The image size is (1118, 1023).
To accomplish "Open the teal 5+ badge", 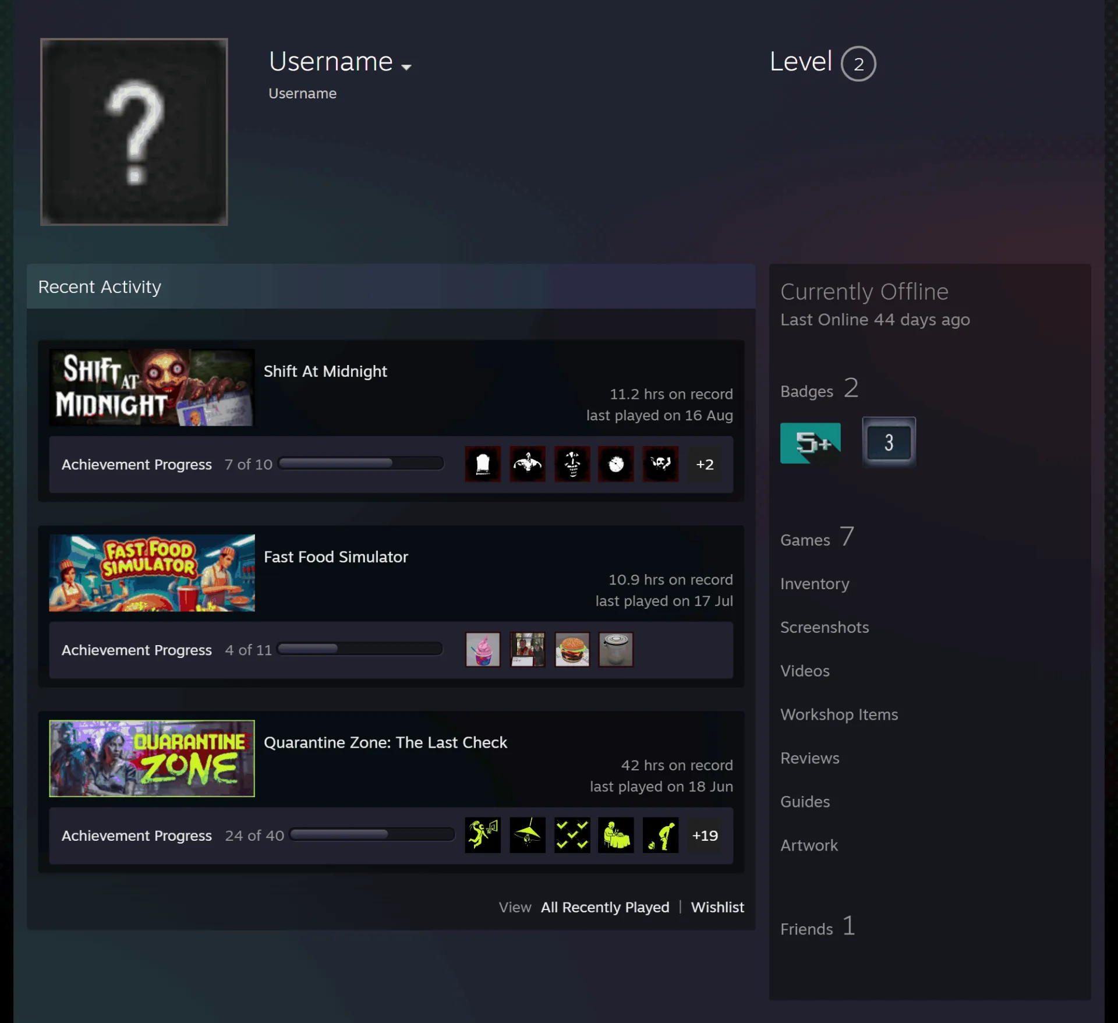I will pyautogui.click(x=811, y=443).
